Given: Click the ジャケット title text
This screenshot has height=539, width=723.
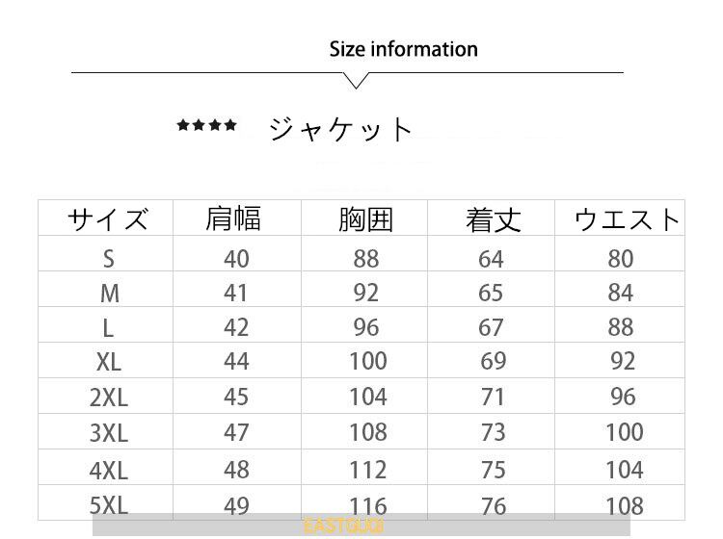Looking at the screenshot, I should tap(340, 128).
